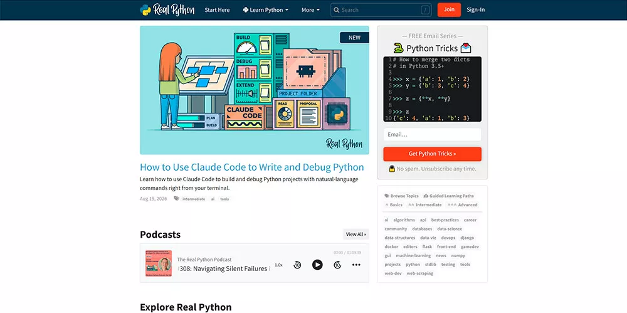Skip podcast forward ten seconds
The image size is (627, 313).
(x=337, y=265)
